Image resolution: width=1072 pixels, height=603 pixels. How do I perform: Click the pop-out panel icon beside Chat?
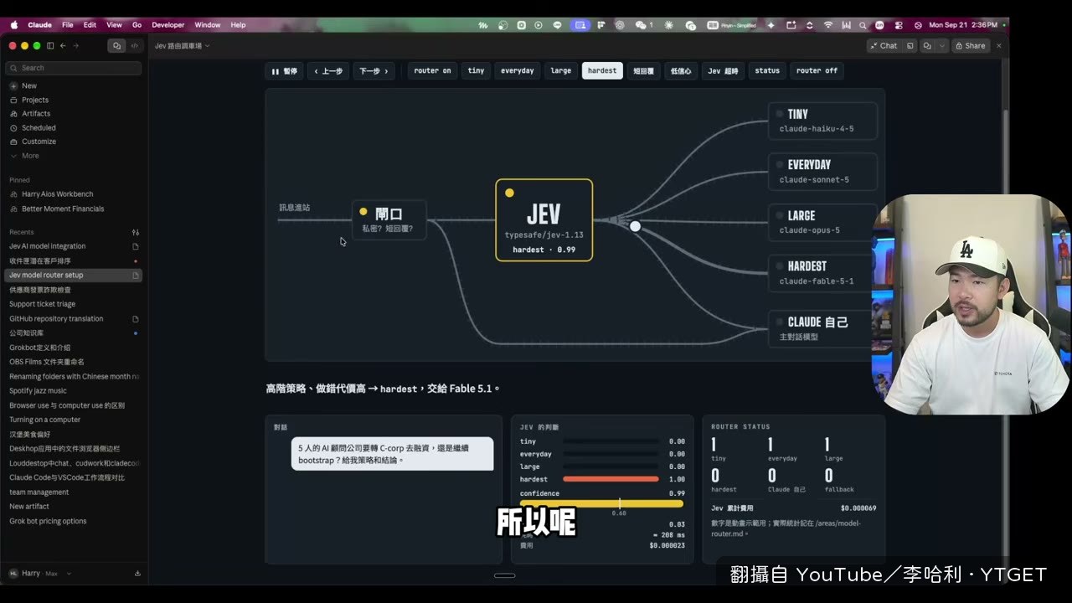(910, 46)
